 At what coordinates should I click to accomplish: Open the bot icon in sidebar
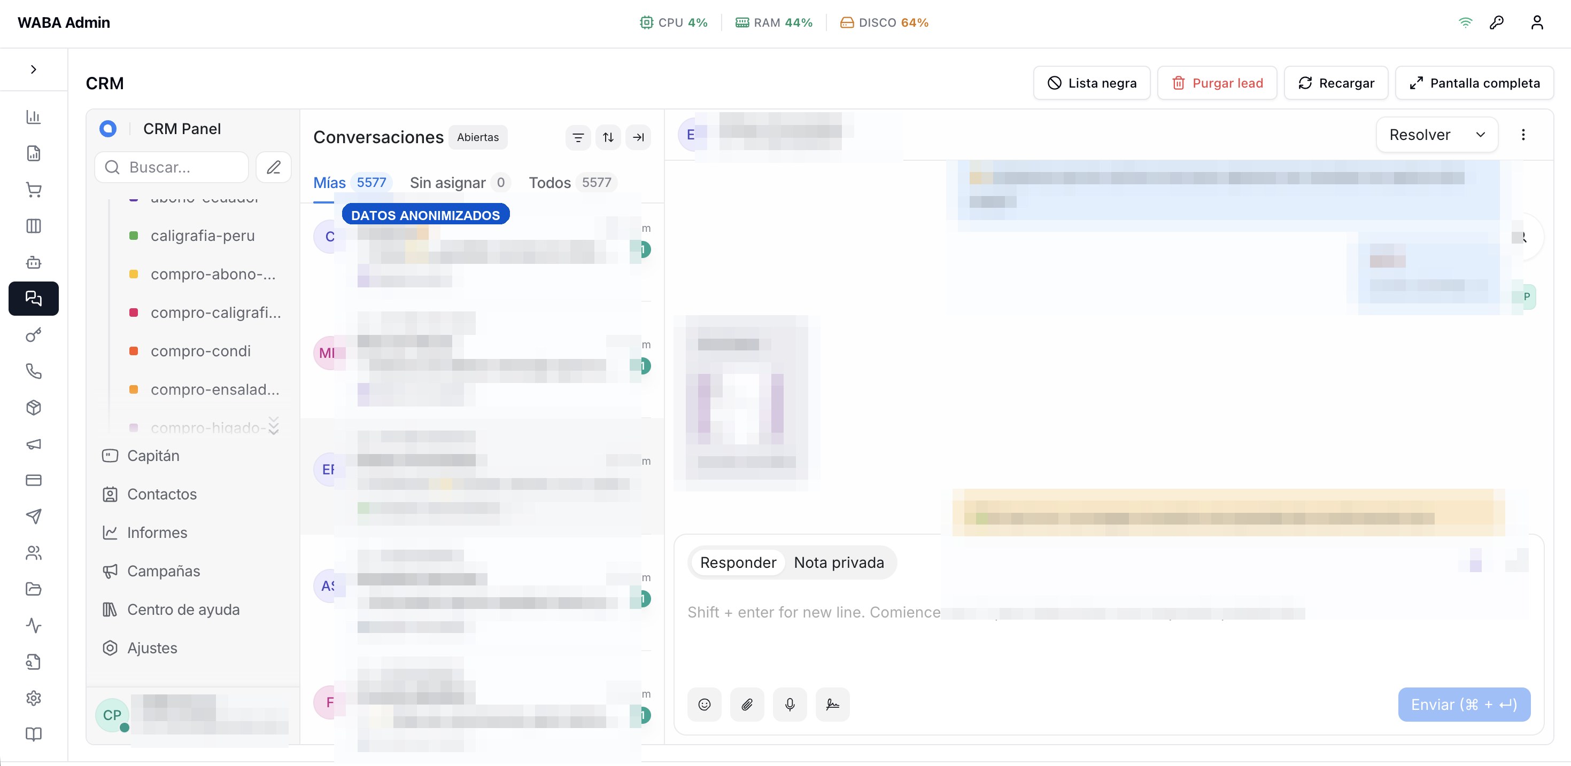coord(34,262)
